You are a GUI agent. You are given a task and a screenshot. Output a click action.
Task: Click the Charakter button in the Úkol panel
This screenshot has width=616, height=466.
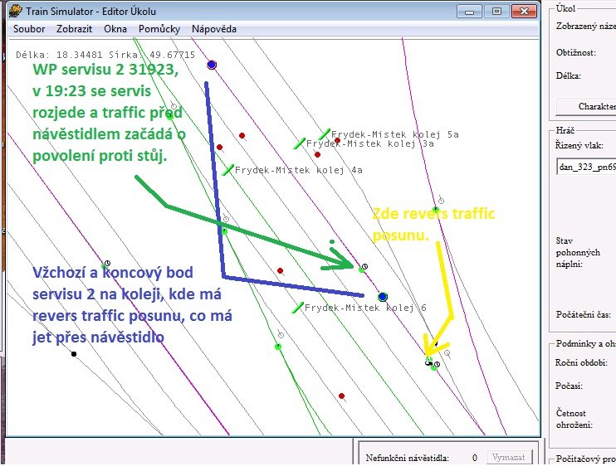[585, 106]
